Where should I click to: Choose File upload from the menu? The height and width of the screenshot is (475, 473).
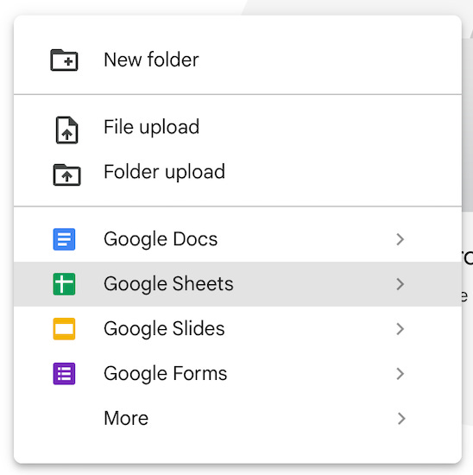coord(237,127)
